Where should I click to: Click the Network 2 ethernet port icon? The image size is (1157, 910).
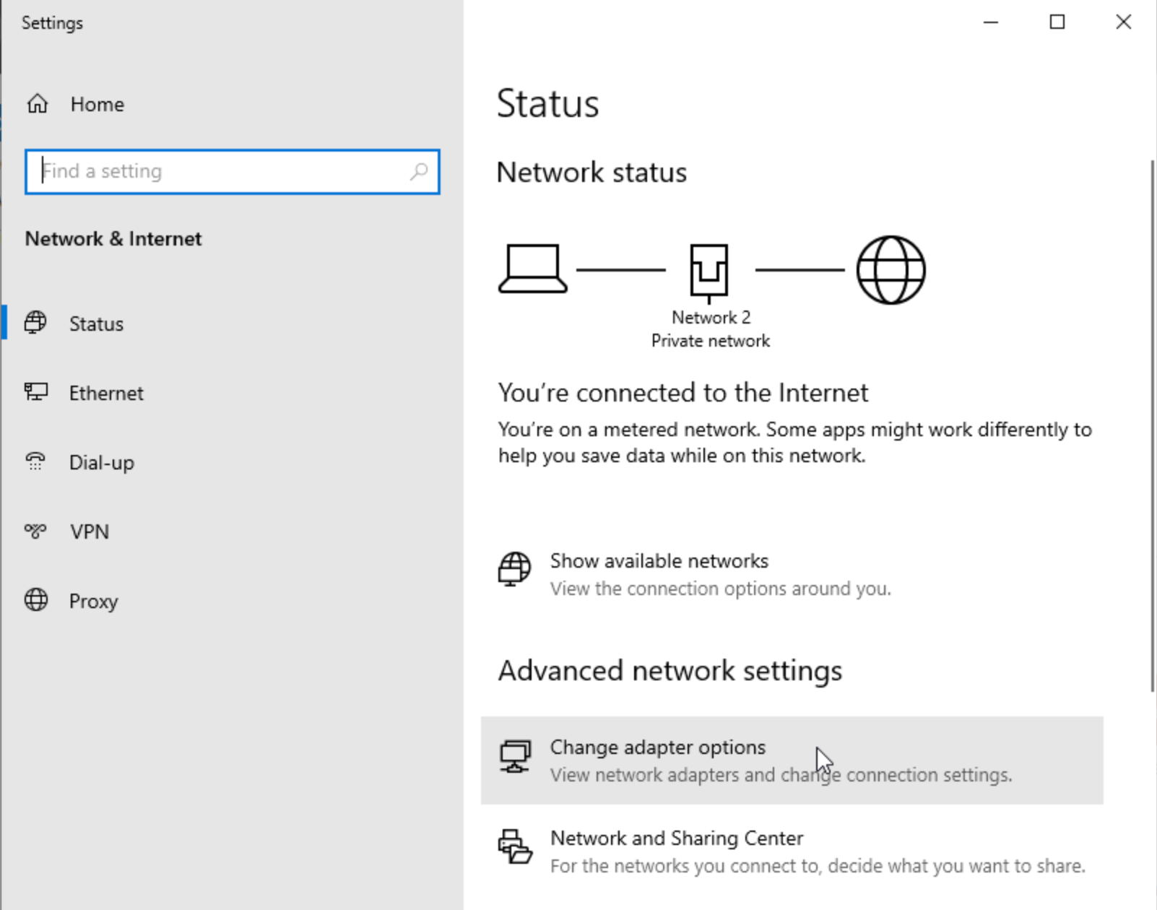click(x=708, y=272)
